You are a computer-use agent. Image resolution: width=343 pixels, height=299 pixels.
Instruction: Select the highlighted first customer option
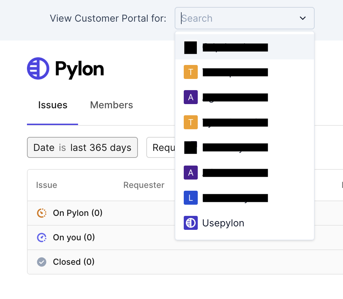(226, 47)
